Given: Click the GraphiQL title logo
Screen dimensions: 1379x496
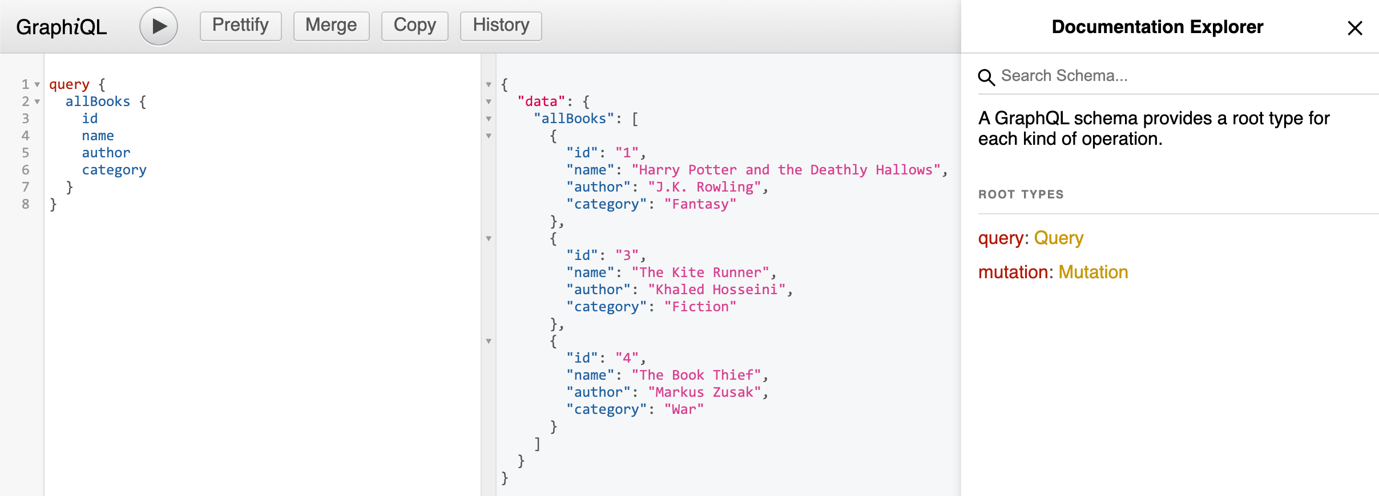Looking at the screenshot, I should coord(61,27).
